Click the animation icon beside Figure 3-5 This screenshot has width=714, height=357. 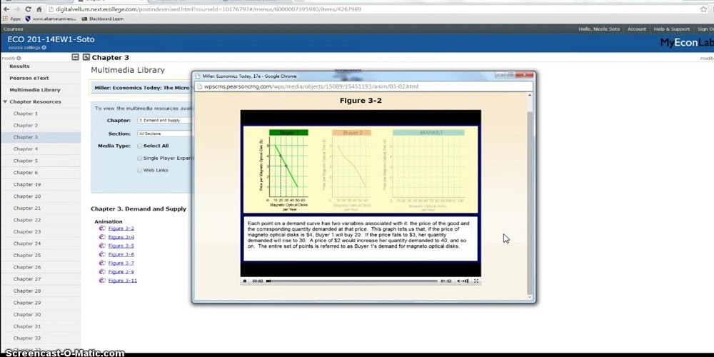[x=102, y=246]
